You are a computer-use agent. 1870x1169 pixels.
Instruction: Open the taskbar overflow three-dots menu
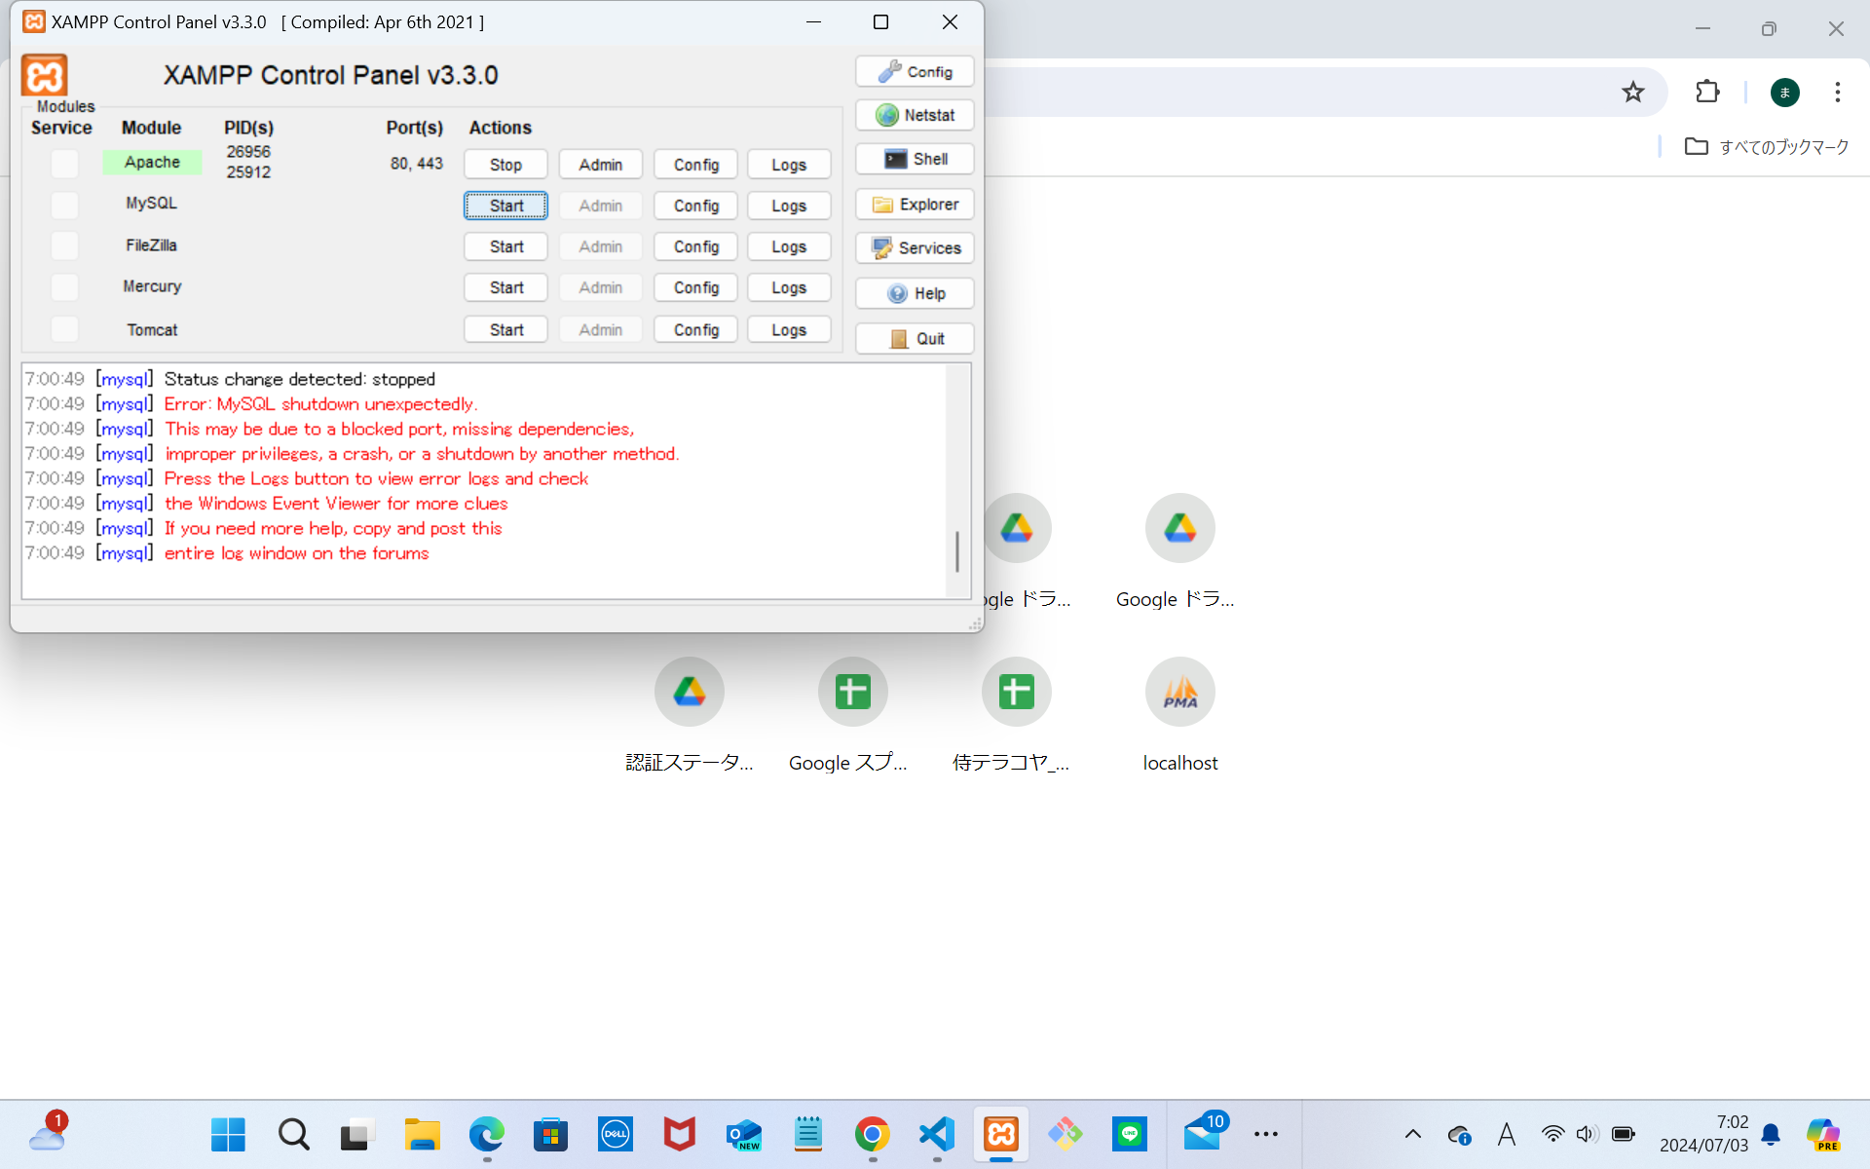1265,1134
